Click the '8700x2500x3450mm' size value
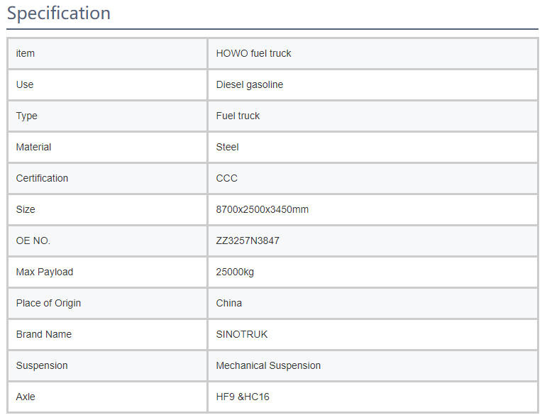 [x=262, y=209]
